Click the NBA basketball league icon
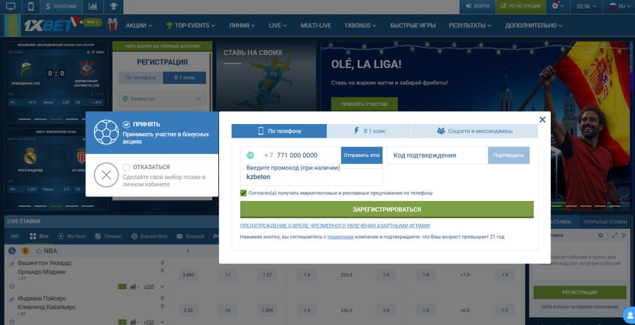Screen dimensions: 635x325 click(x=12, y=251)
